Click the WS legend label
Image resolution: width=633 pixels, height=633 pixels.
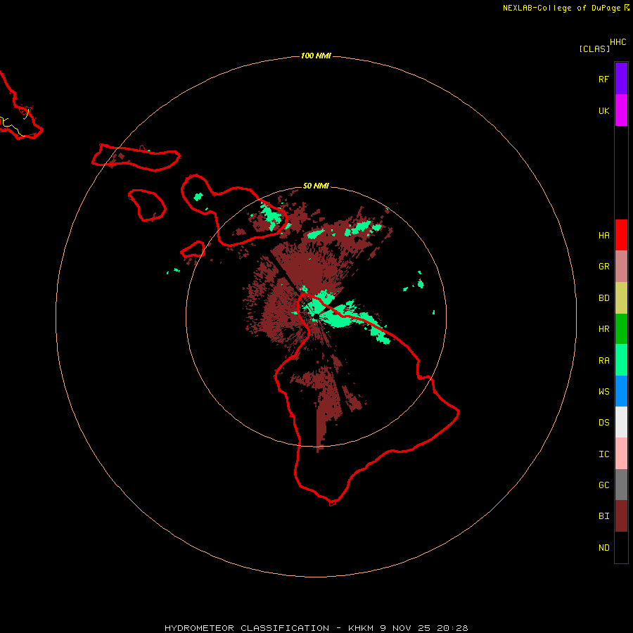click(603, 391)
